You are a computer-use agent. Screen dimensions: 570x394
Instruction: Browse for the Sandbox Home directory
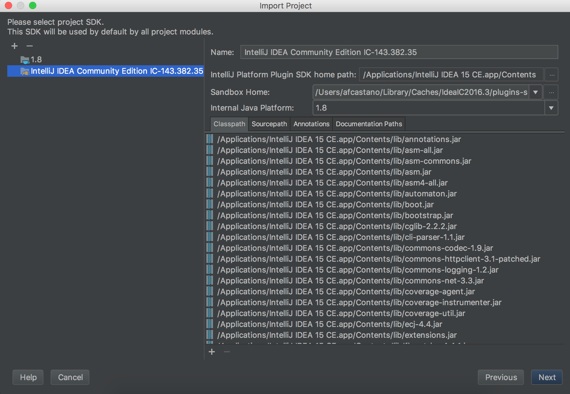point(552,92)
